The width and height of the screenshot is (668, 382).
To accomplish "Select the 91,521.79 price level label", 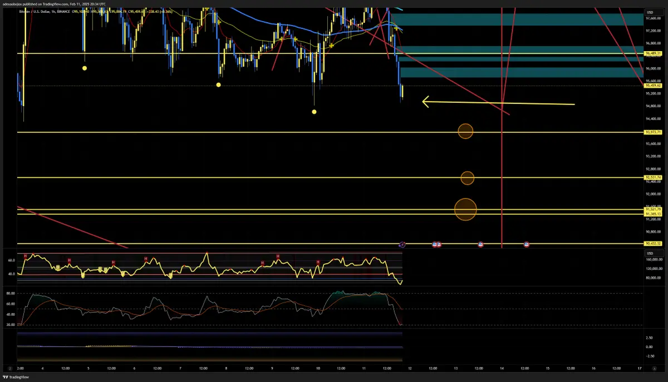I will tap(652, 209).
